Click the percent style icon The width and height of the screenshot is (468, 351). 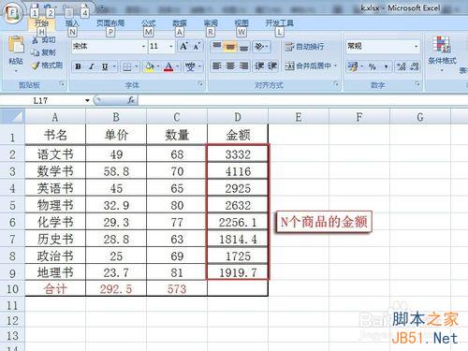(x=373, y=66)
